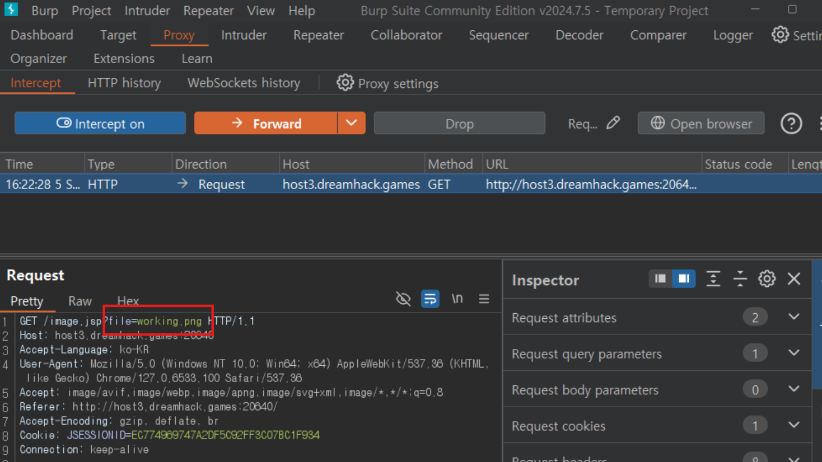822x462 pixels.
Task: Switch to the Target tab
Action: click(118, 35)
